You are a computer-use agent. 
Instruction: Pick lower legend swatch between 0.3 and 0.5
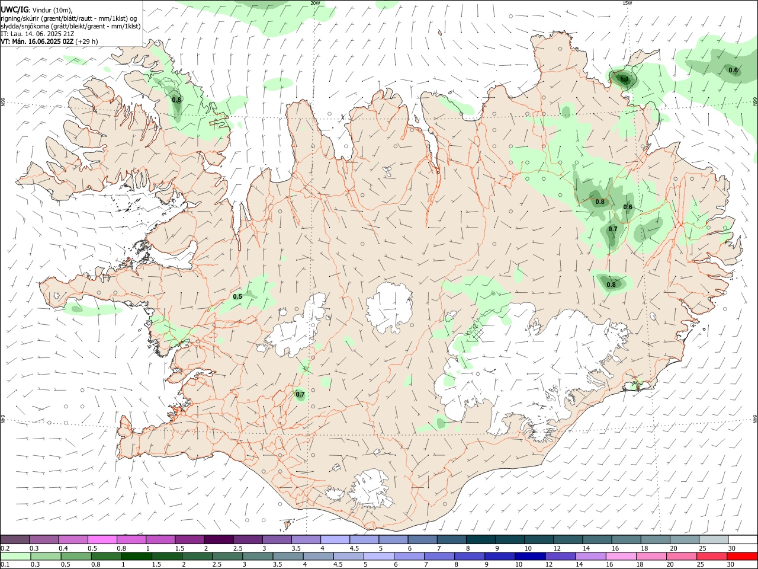pos(46,556)
